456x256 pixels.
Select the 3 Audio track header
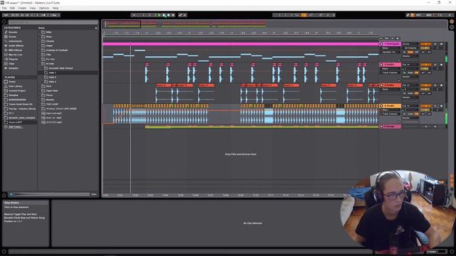pos(393,85)
